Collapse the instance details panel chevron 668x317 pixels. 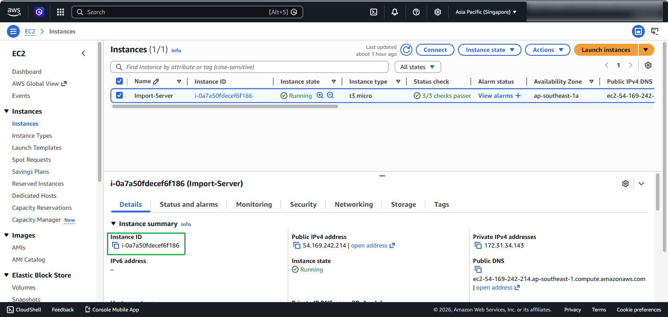(x=641, y=184)
